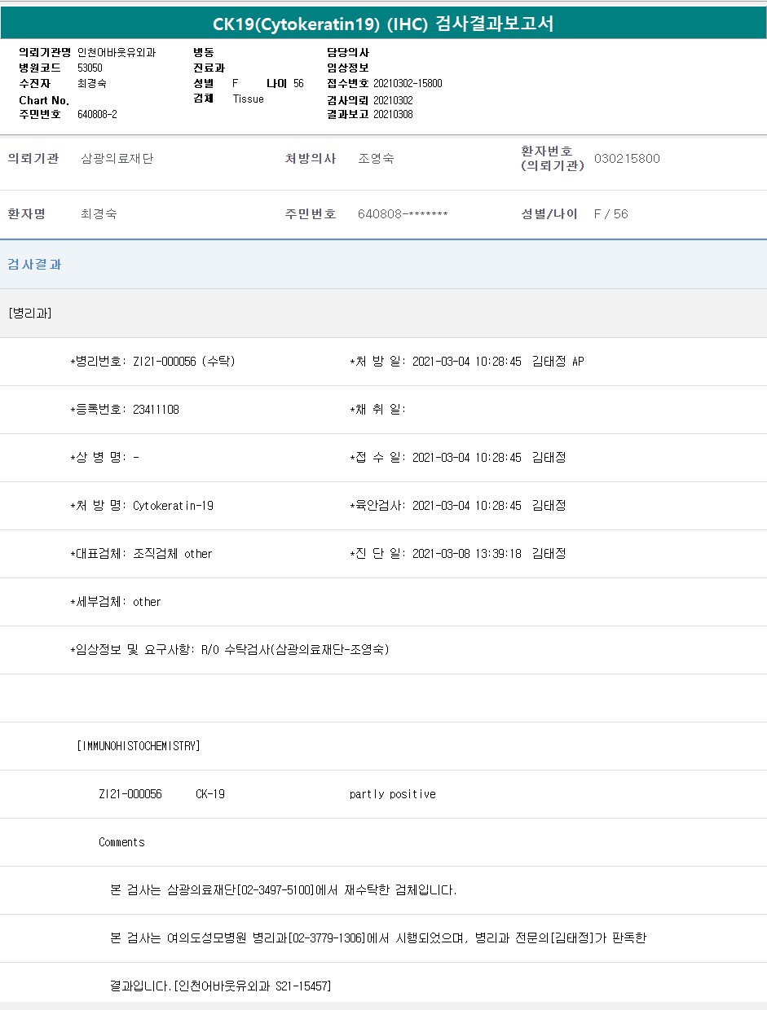Click the 병원코드 value 53050
Viewport: 767px width, 1010px height.
(x=90, y=68)
